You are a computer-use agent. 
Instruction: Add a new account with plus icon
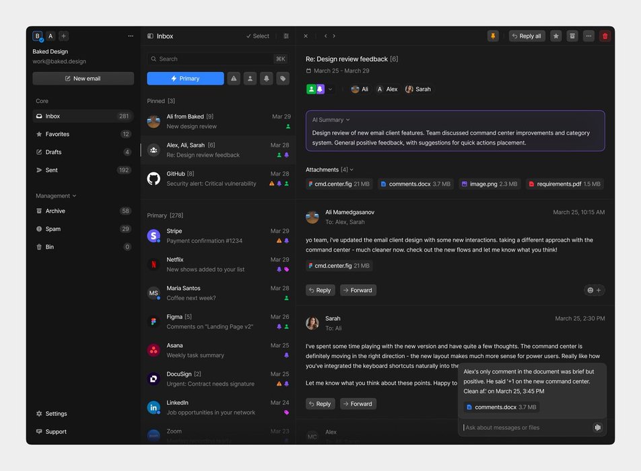[x=63, y=36]
